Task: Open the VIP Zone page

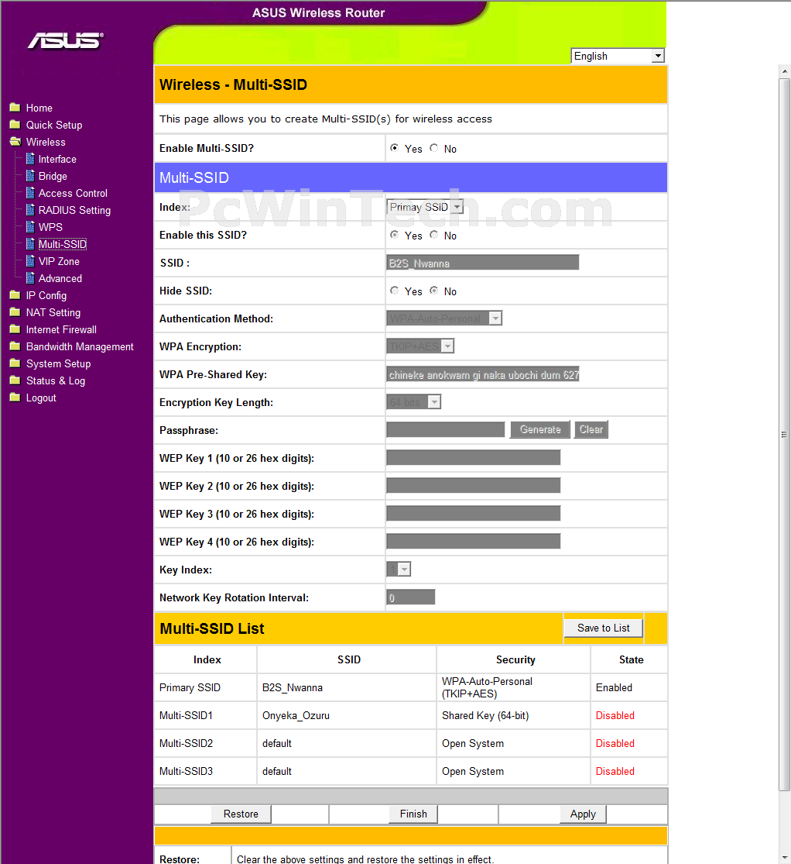Action: pos(59,262)
